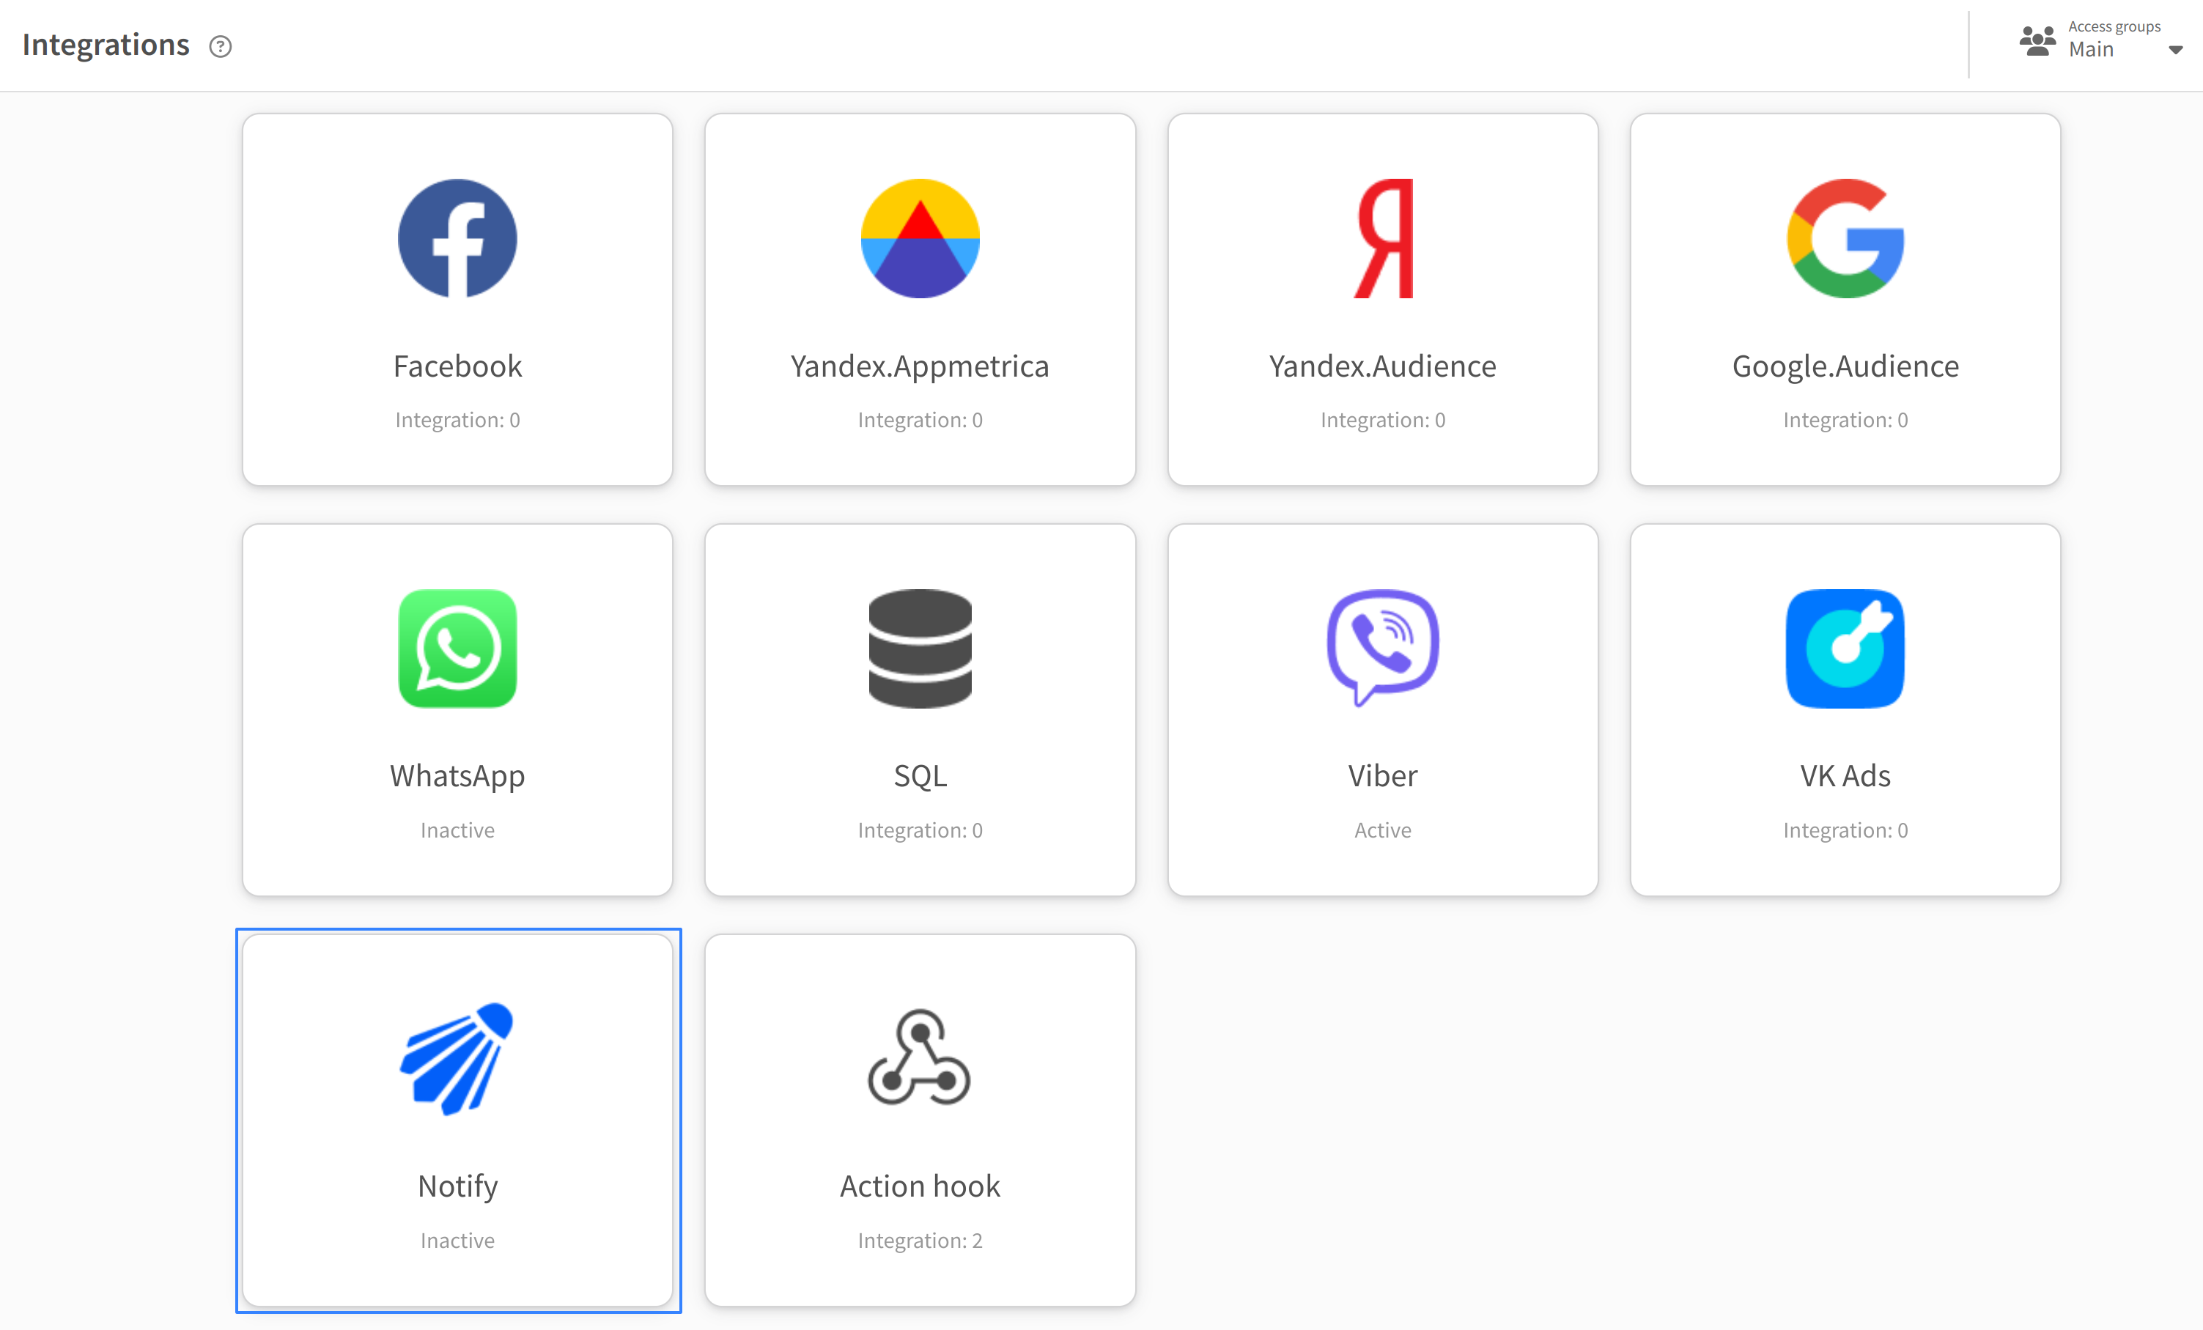Click the Action hook webhook icon
Screen dimensions: 2203x1330
[920, 1057]
